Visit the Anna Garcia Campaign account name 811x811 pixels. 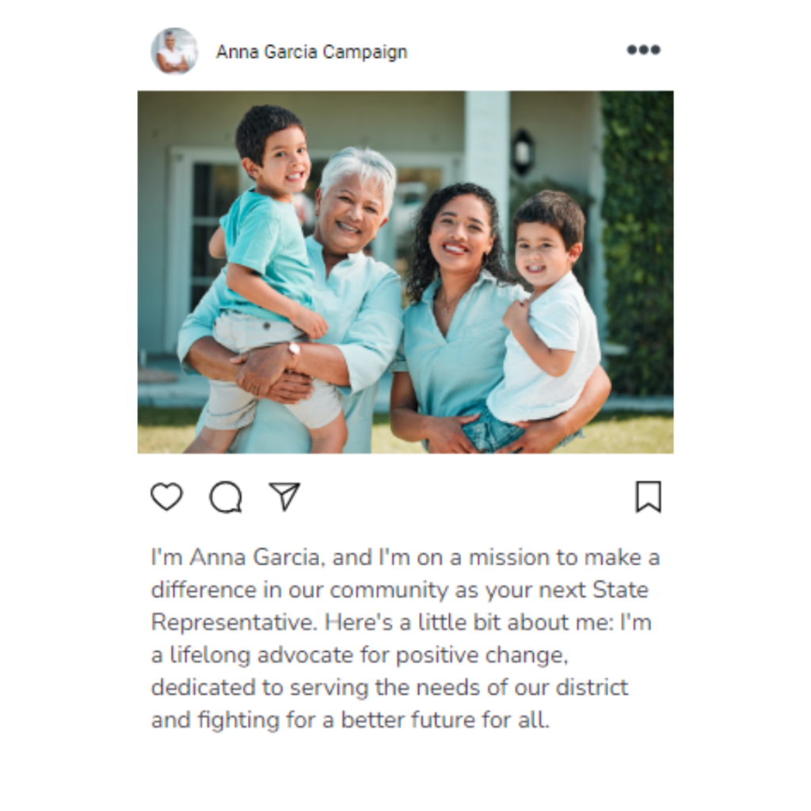tap(311, 51)
